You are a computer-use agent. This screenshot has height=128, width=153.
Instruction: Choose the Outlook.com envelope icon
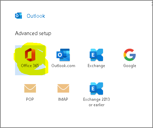click(x=63, y=55)
